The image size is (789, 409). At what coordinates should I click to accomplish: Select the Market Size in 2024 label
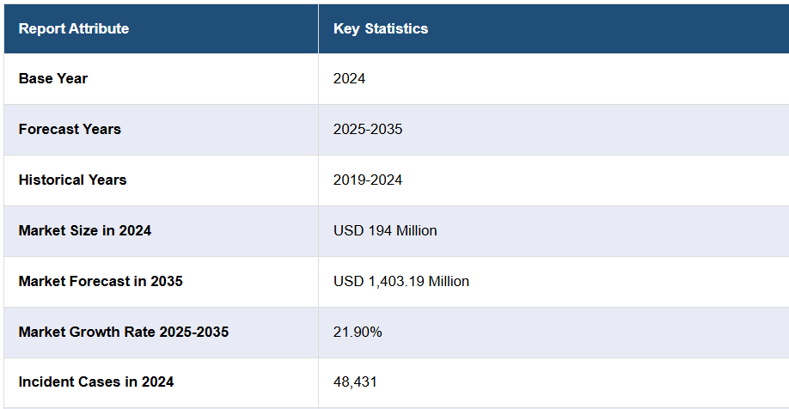coord(85,230)
